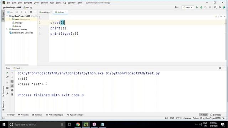This screenshot has height=128, width=228.
Task: Collapse all icon in Project panel toolbar
Action: (26, 12)
